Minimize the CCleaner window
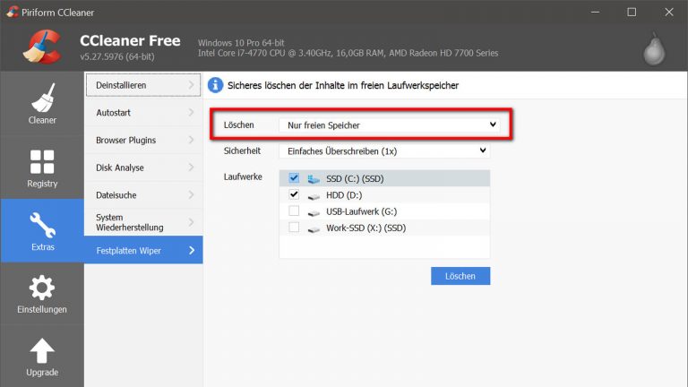 tap(595, 12)
